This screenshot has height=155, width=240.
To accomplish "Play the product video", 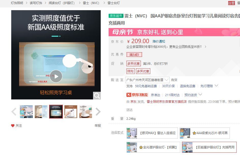I will pyautogui.click(x=56, y=76).
